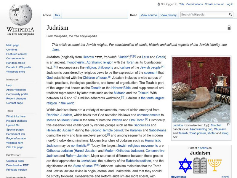
Task: Open Current events link
Action: (x=15, y=58)
